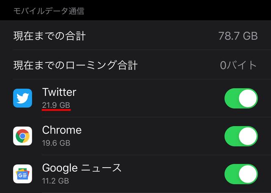Select the Google ニュース name label
This screenshot has height=193, width=271.
point(82,168)
